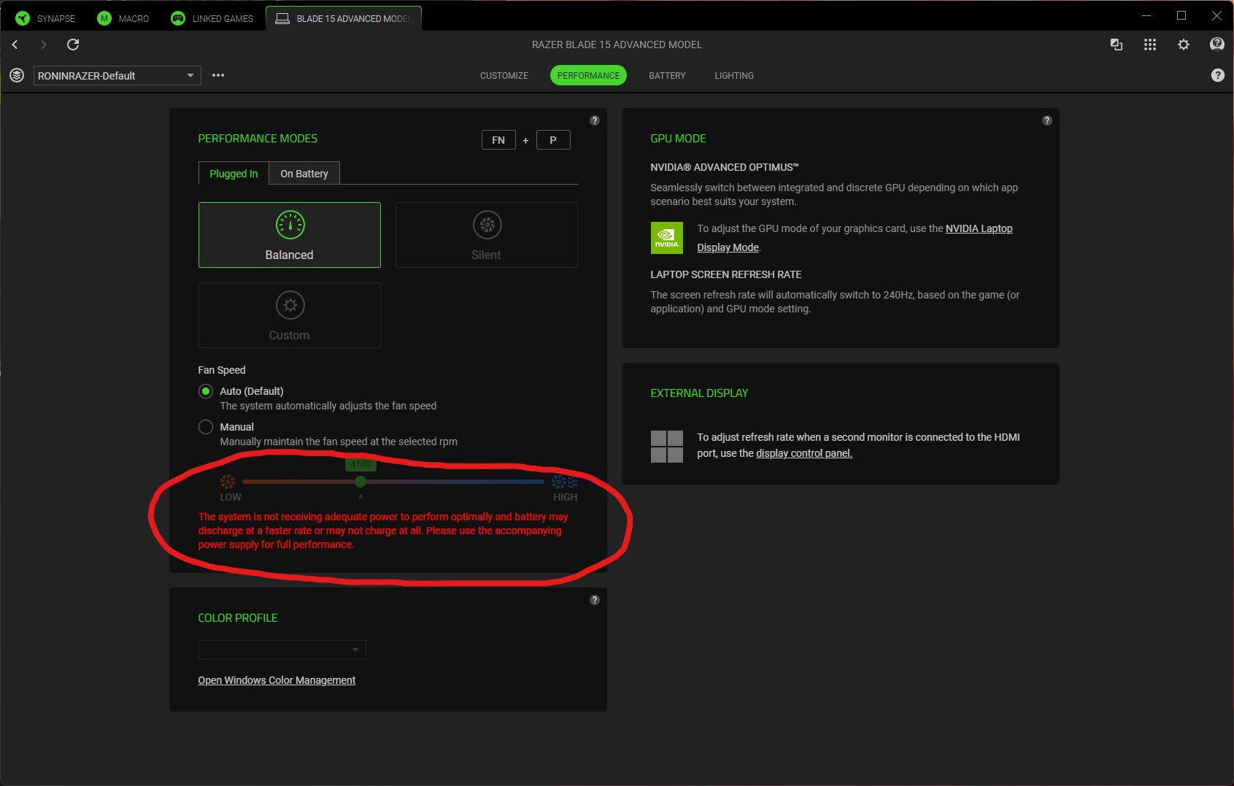Minimize the Synapse window
This screenshot has height=786, width=1234.
point(1146,15)
